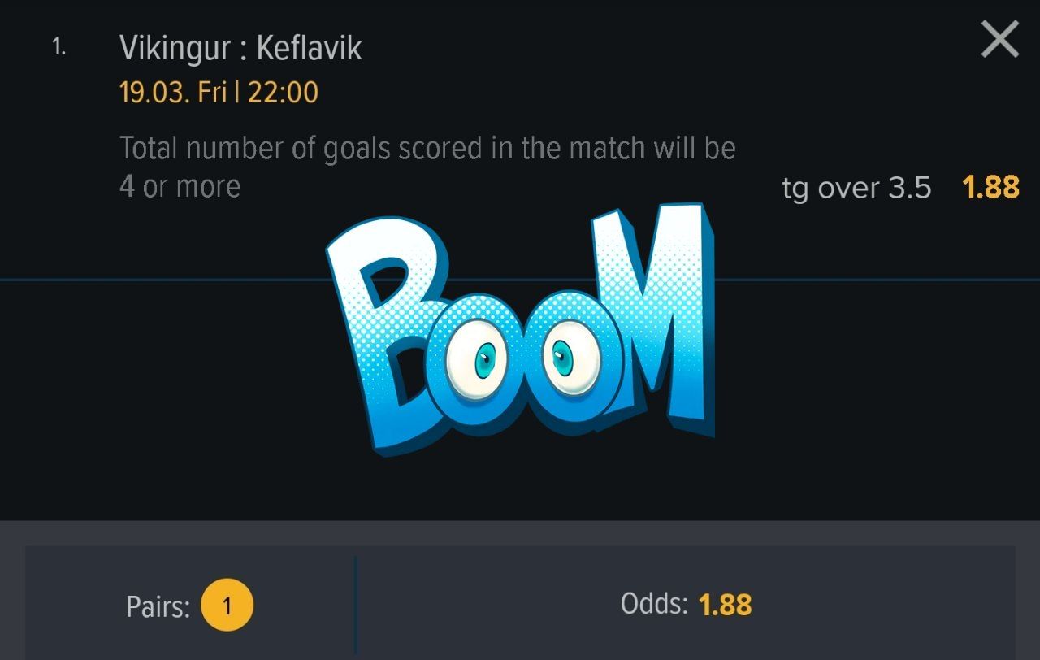Select the yellow Pairs count badge
The height and width of the screenshot is (660, 1040).
(227, 605)
